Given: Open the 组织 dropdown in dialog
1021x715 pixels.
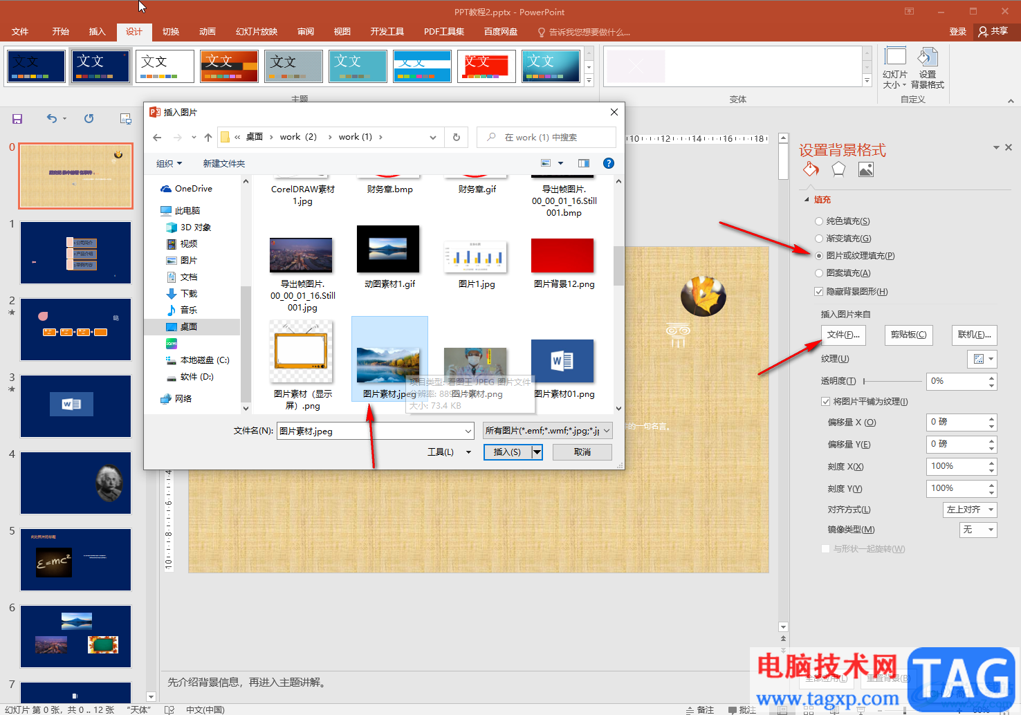Looking at the screenshot, I should click(169, 164).
